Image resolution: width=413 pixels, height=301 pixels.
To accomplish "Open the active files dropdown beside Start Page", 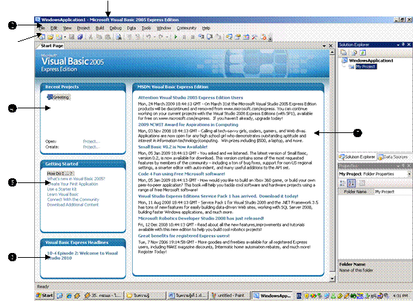I will 324,46.
